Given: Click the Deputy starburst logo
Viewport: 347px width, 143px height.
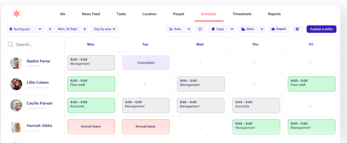Looking at the screenshot, I should coord(17,14).
